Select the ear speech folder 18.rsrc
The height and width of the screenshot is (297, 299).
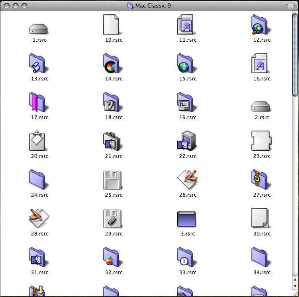coord(112,102)
